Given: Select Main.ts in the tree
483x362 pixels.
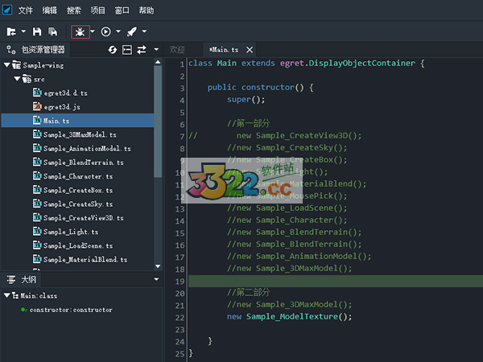Looking at the screenshot, I should point(77,121).
